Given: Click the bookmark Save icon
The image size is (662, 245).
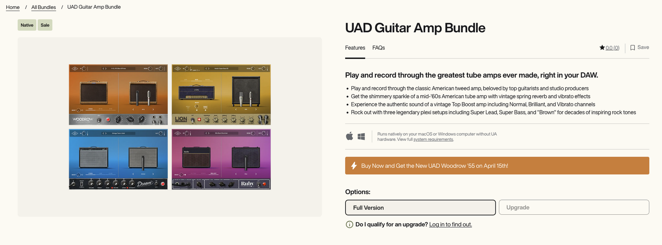Looking at the screenshot, I should coord(633,48).
